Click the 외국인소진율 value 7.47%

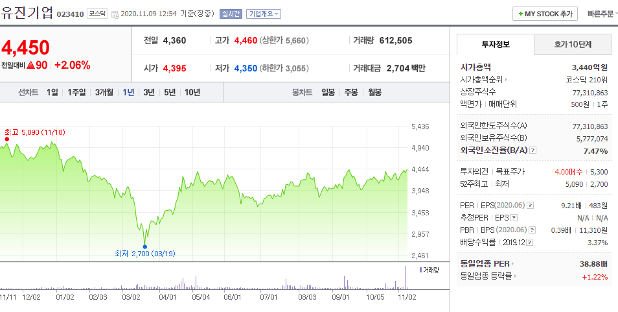tap(595, 151)
